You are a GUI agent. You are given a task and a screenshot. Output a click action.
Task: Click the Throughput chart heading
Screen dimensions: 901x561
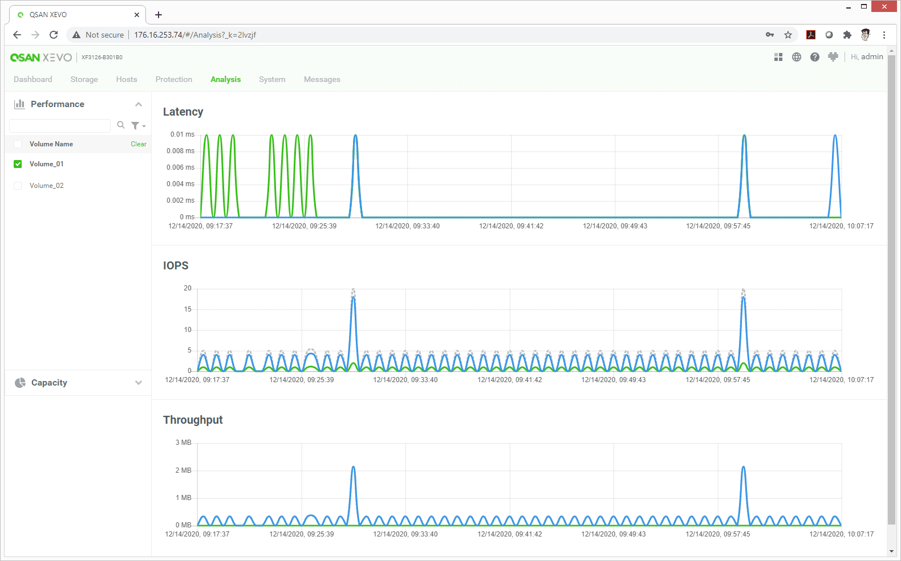coord(193,420)
